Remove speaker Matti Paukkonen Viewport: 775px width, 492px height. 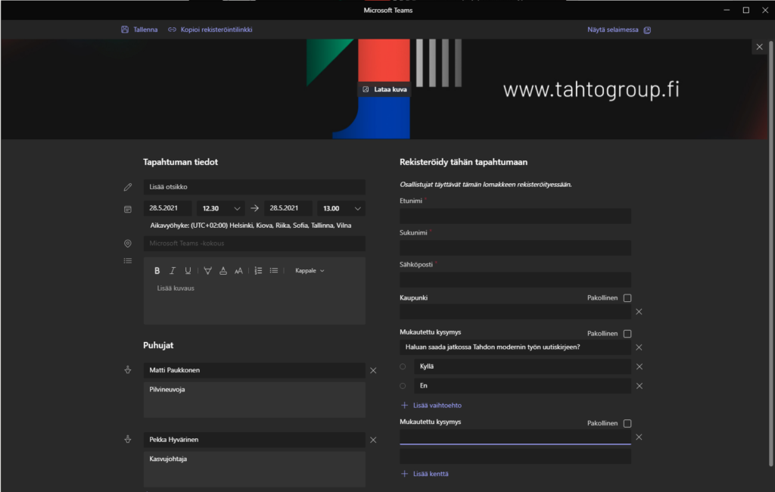[x=373, y=370]
